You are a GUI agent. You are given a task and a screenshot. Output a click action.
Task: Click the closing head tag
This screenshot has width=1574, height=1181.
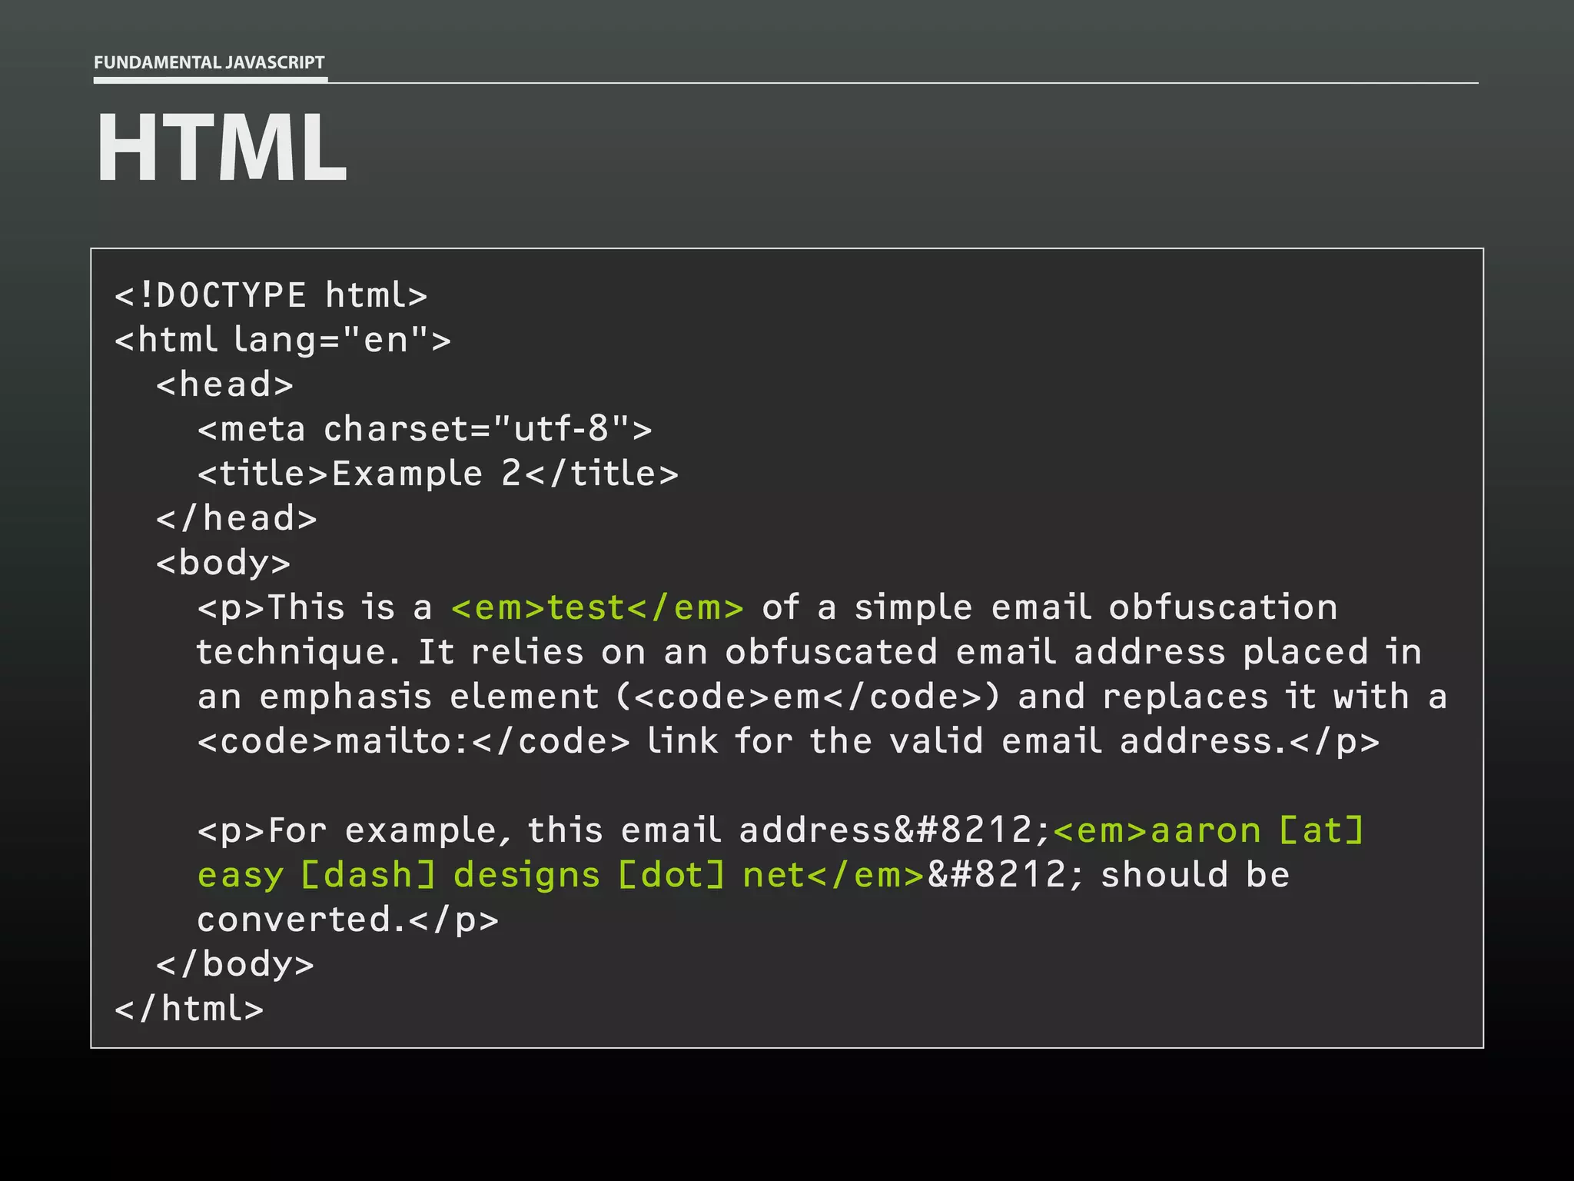237,518
